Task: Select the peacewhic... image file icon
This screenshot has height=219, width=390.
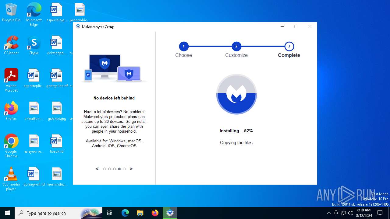Action: coord(80,12)
